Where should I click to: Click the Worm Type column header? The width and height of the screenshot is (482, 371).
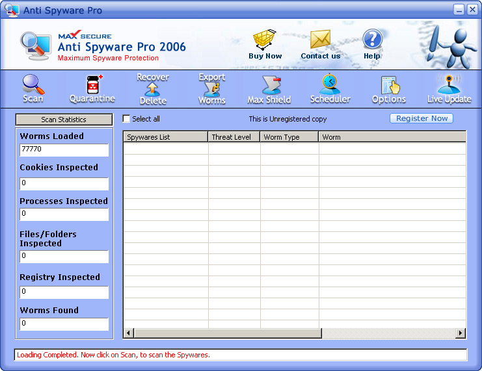[x=289, y=137]
